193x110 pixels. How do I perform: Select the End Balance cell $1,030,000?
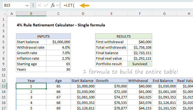(164, 86)
